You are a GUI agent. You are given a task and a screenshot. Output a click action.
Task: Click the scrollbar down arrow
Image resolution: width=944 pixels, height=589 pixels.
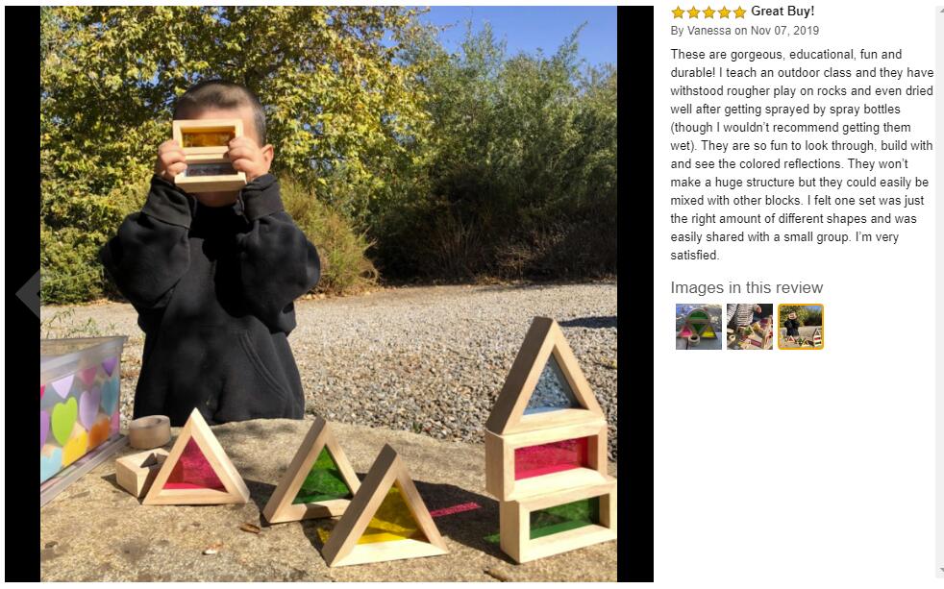pyautogui.click(x=940, y=571)
